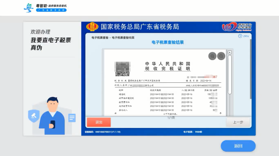Click the zoom-out magnifier on the certificate viewer
This screenshot has height=156, width=279.
(221, 56)
